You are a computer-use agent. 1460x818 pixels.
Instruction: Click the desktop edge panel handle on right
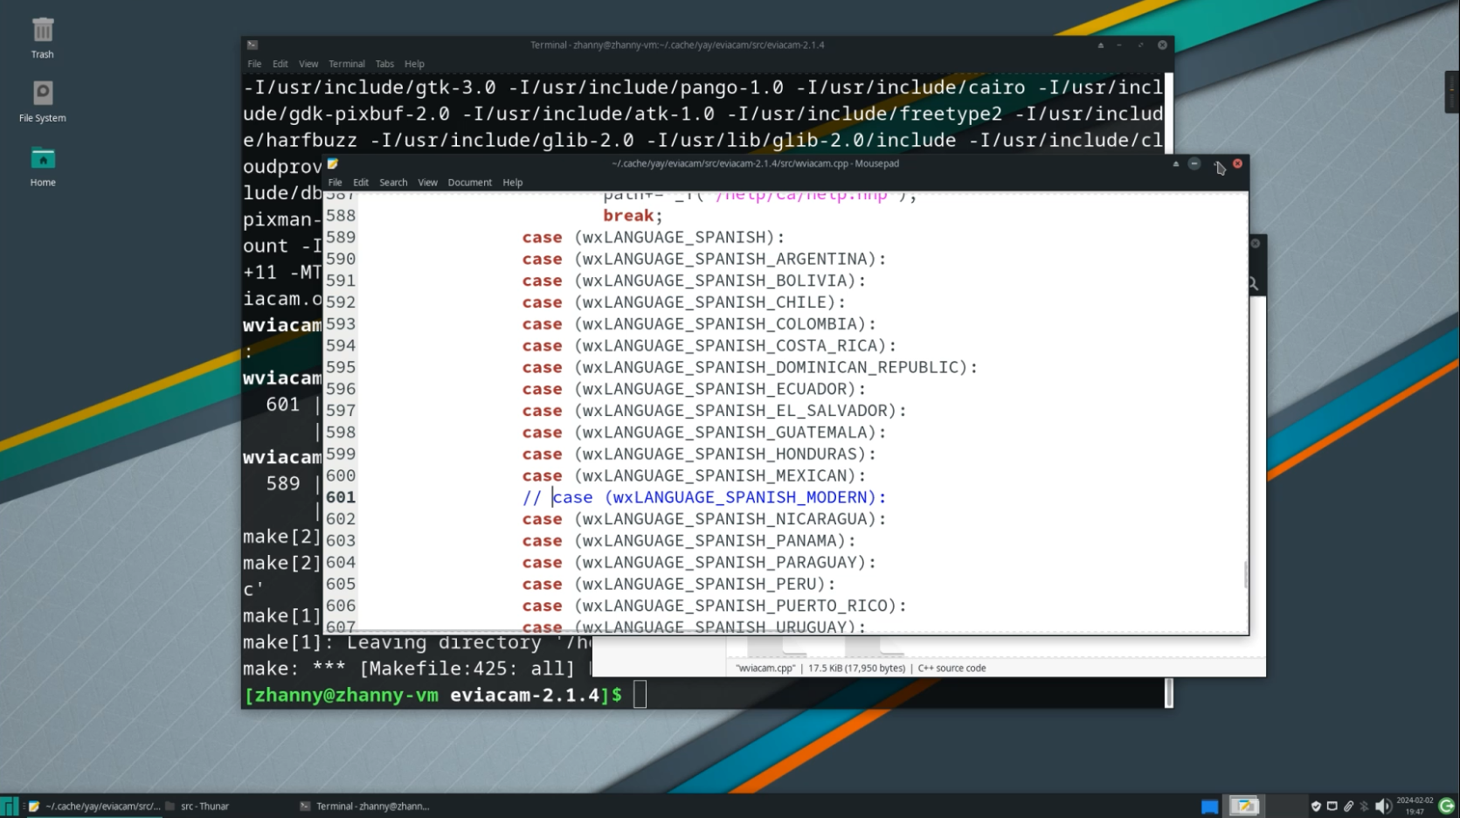point(1452,91)
